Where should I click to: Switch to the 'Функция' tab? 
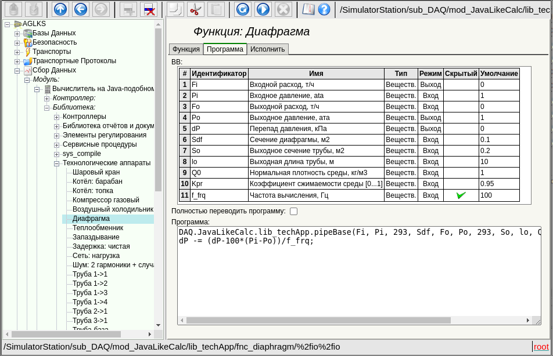point(186,49)
